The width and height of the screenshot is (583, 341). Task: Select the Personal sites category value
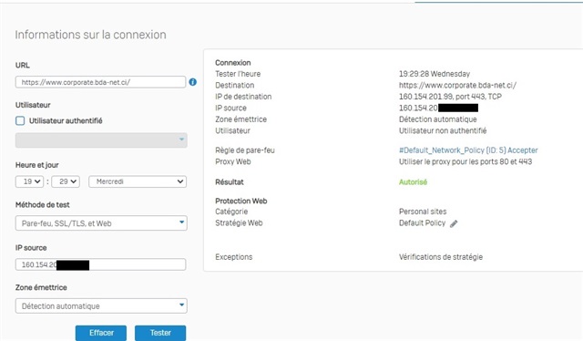click(423, 212)
